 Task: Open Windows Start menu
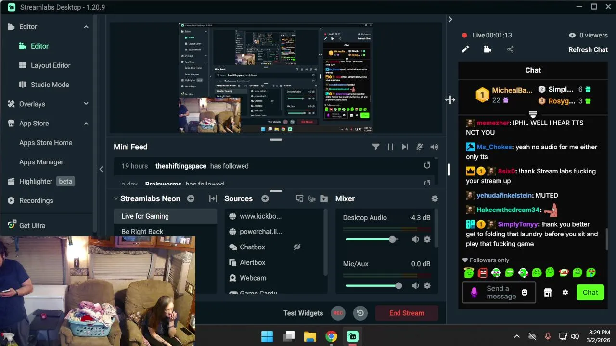pos(267,336)
